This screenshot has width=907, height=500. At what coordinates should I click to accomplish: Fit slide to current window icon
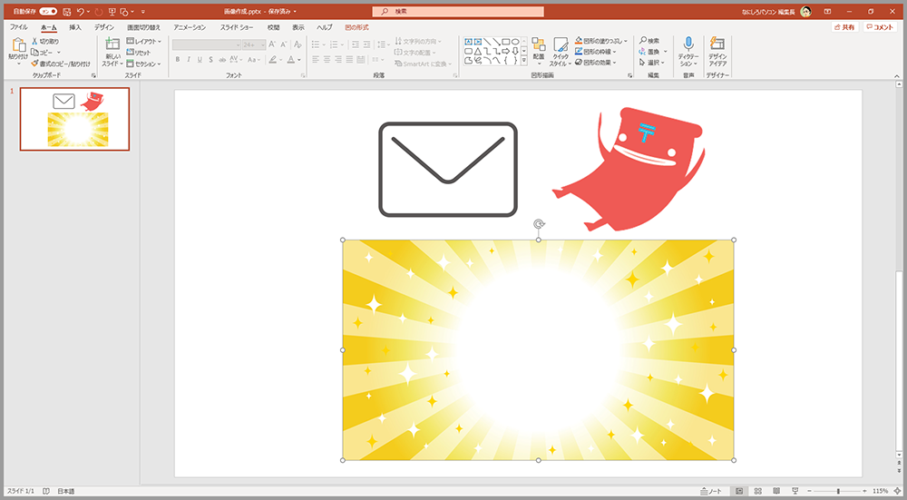tap(898, 491)
